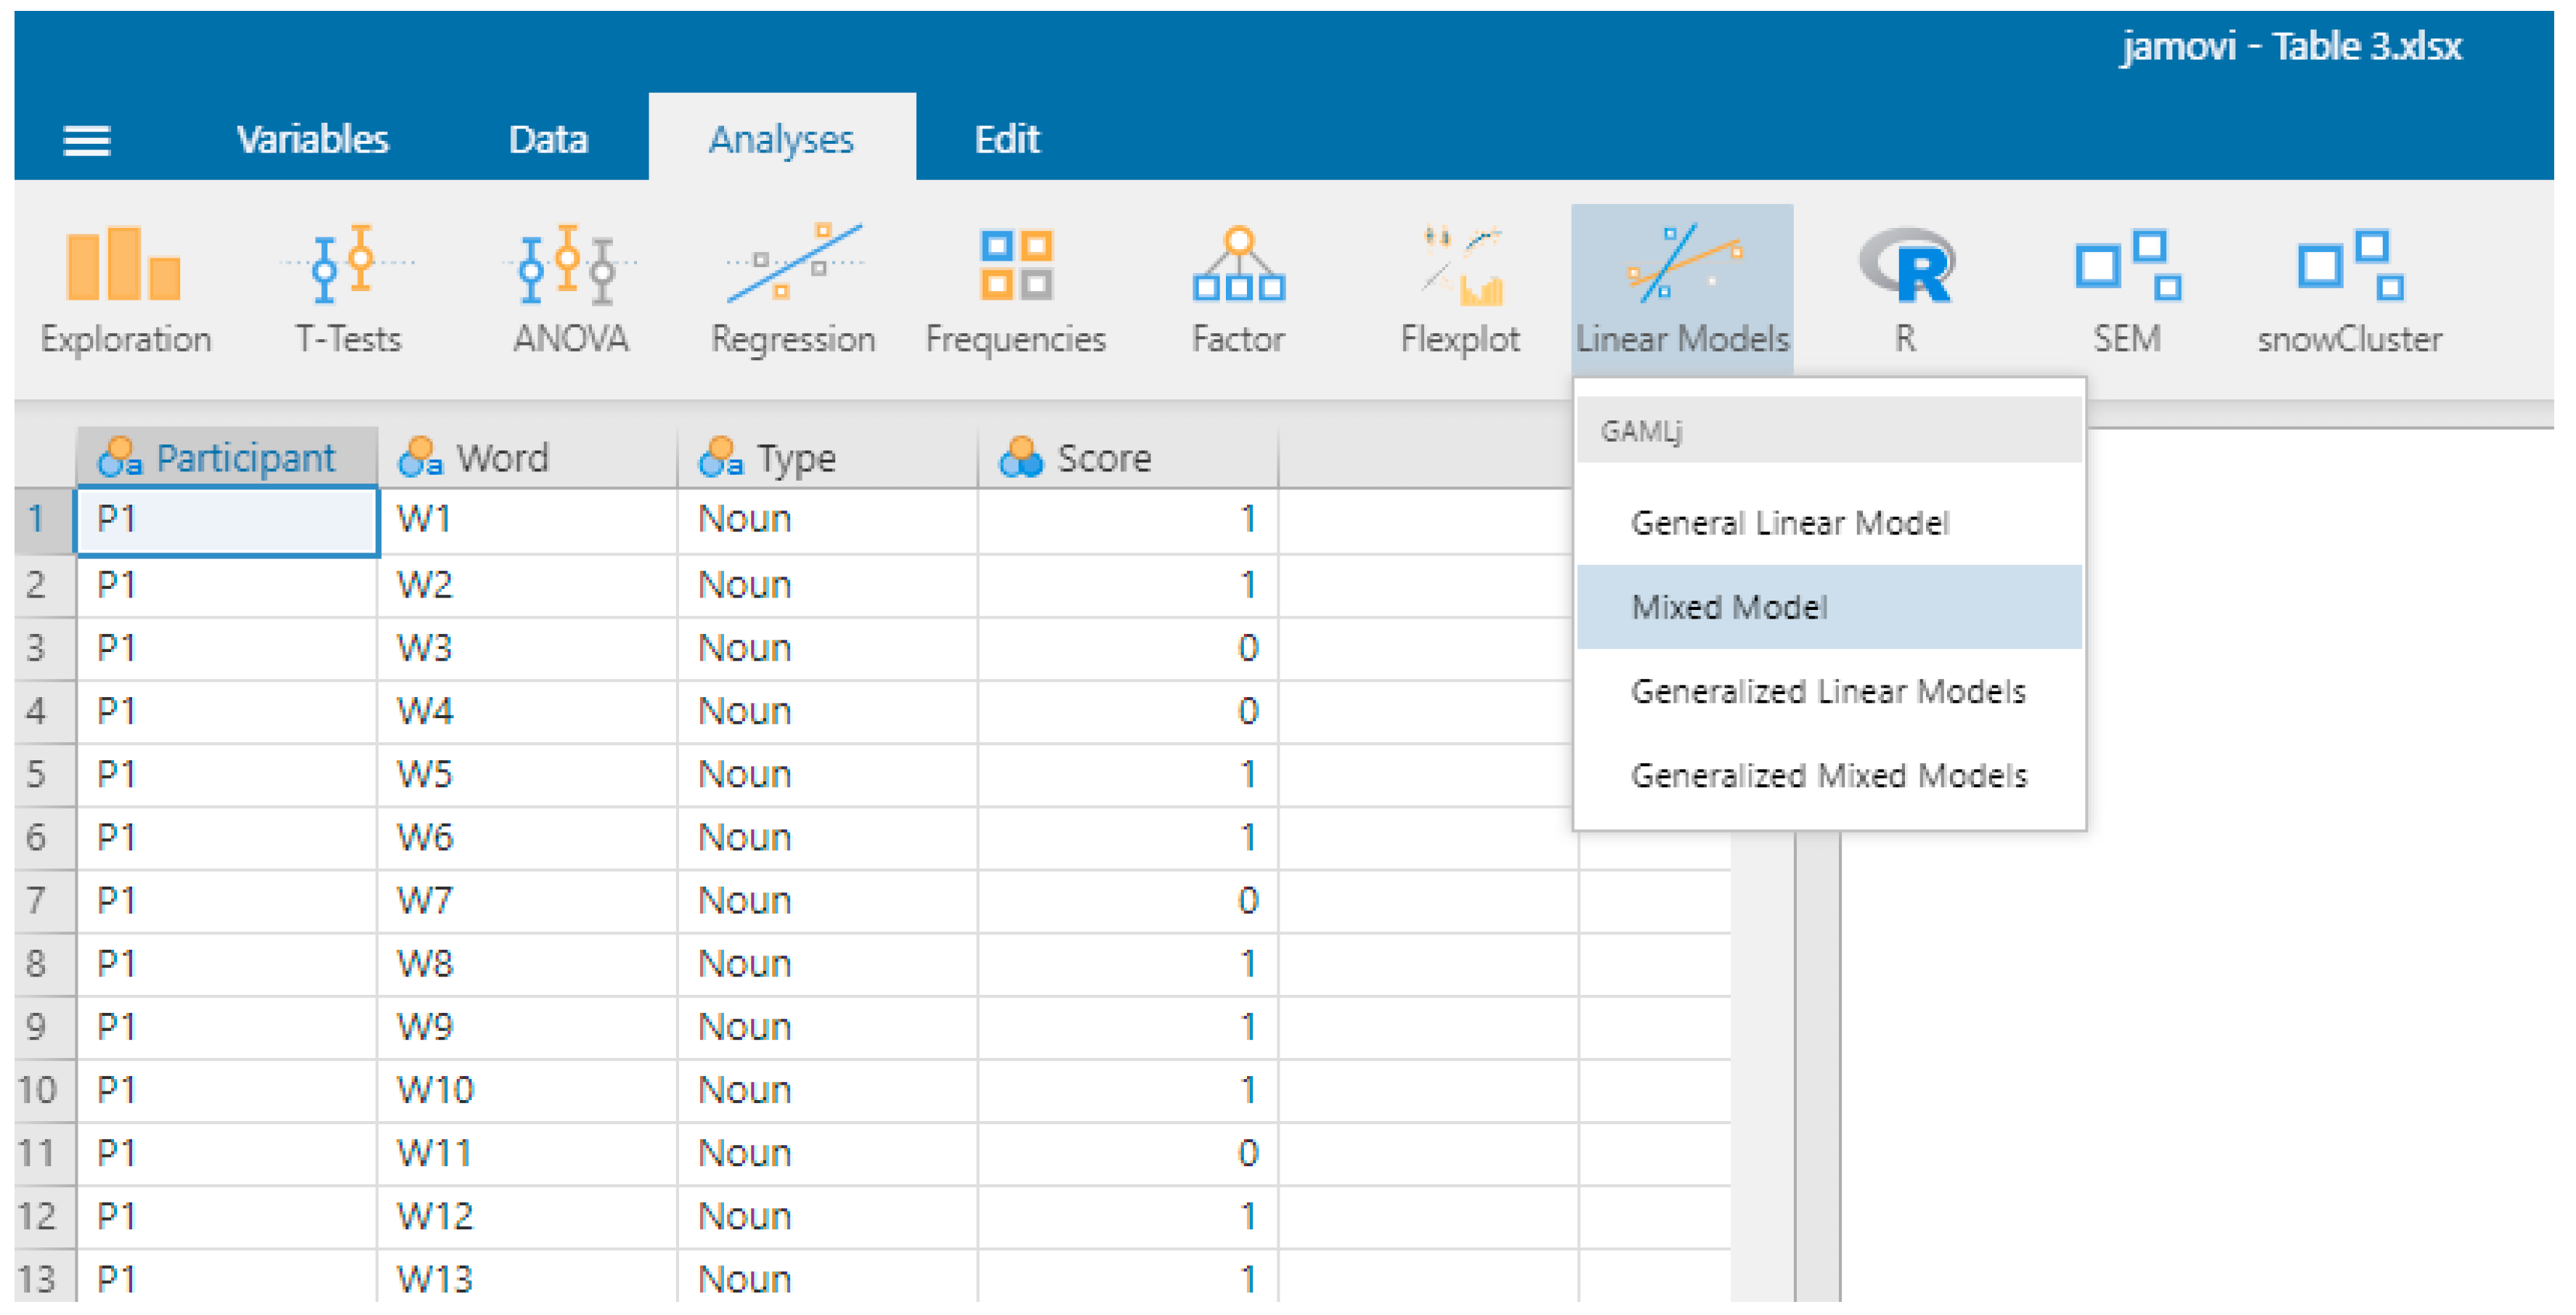Image resolution: width=2576 pixels, height=1315 pixels.
Task: Open the SEM module menu
Action: click(x=2128, y=289)
